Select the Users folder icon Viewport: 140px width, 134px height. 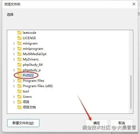click(19, 97)
